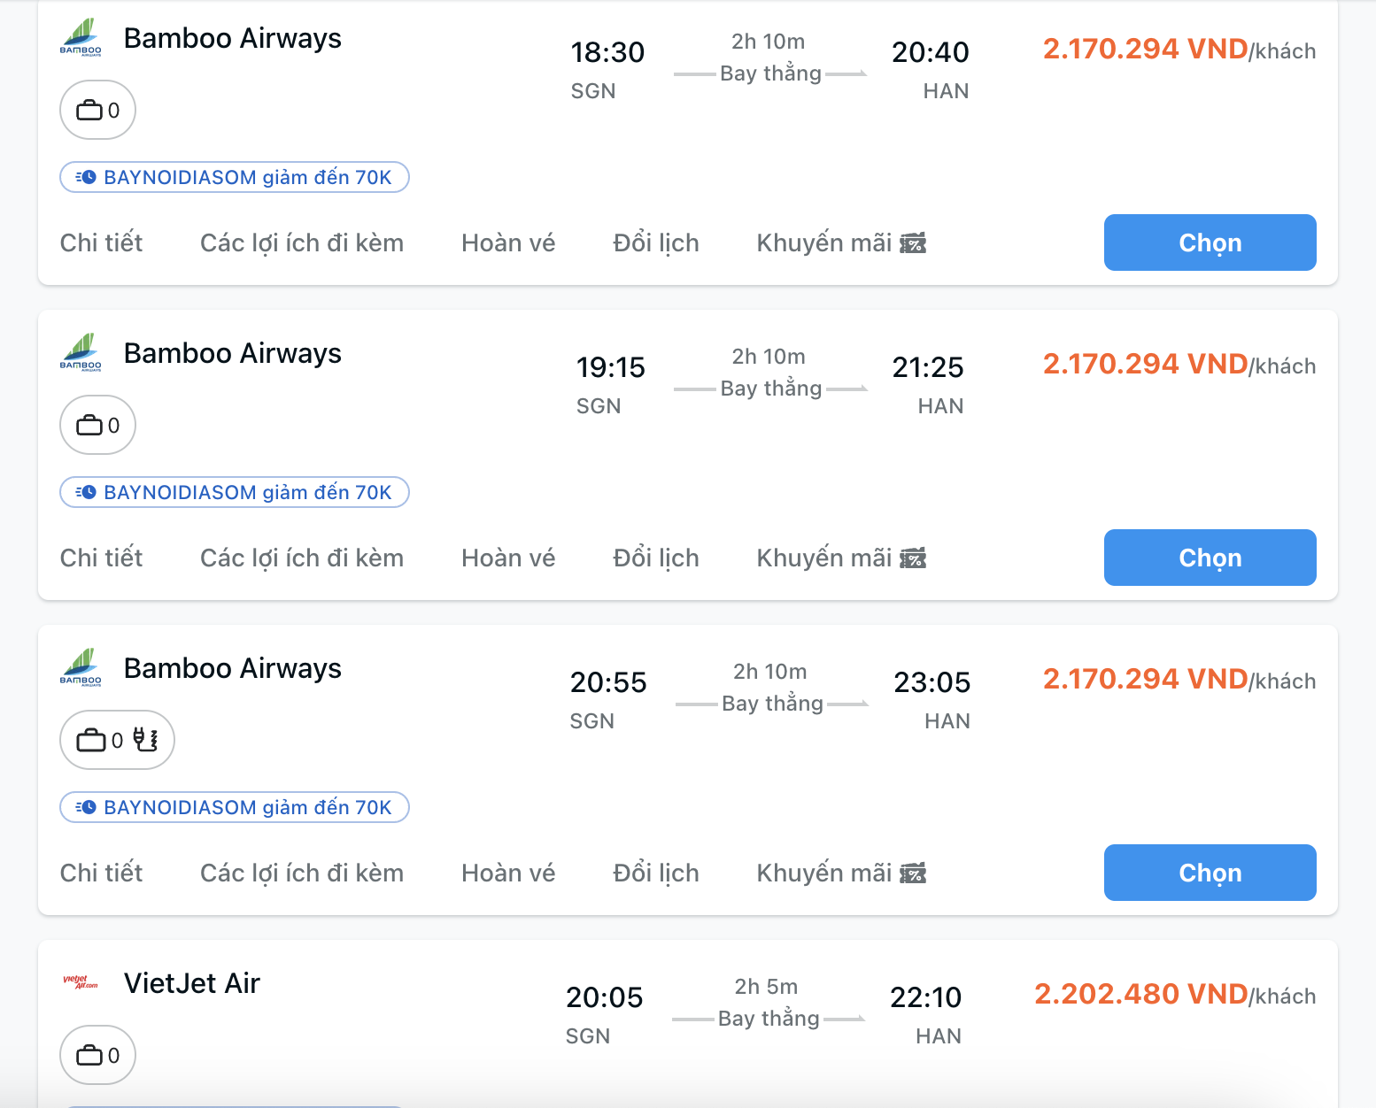Show Đổi lịch policy for 18:30 flight
The height and width of the screenshot is (1108, 1376).
(x=655, y=243)
